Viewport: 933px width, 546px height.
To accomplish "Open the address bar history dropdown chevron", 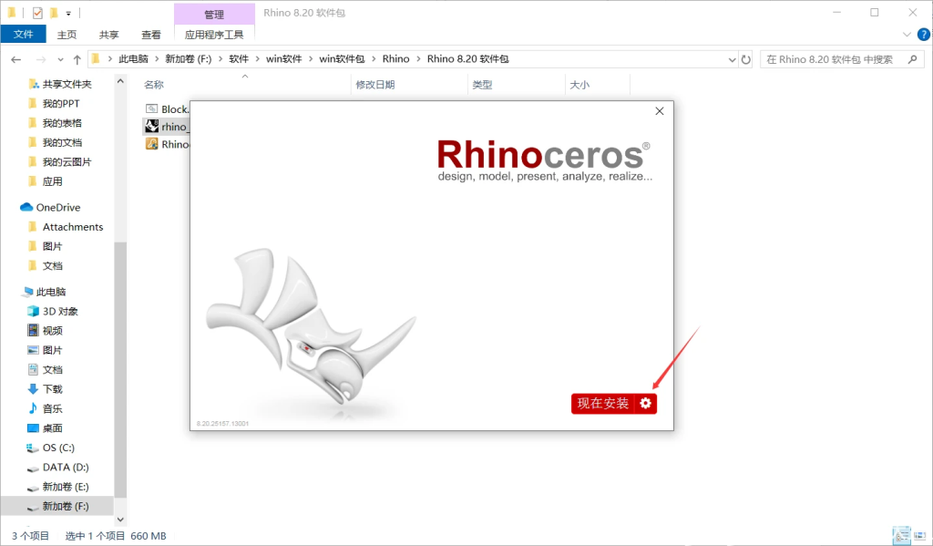I will click(x=733, y=58).
